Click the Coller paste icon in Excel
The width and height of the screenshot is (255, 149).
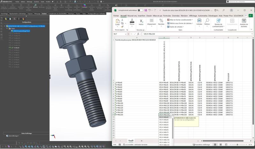click(117, 21)
